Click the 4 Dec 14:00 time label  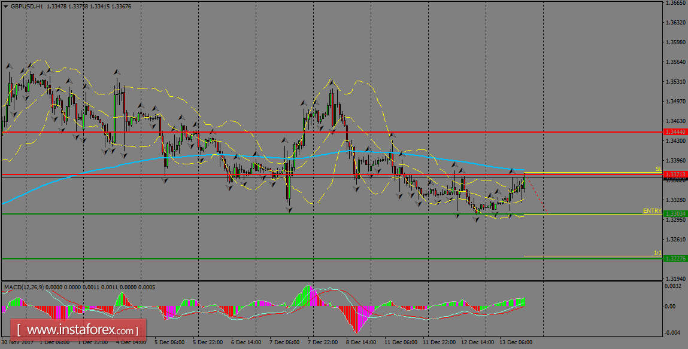[131, 342]
